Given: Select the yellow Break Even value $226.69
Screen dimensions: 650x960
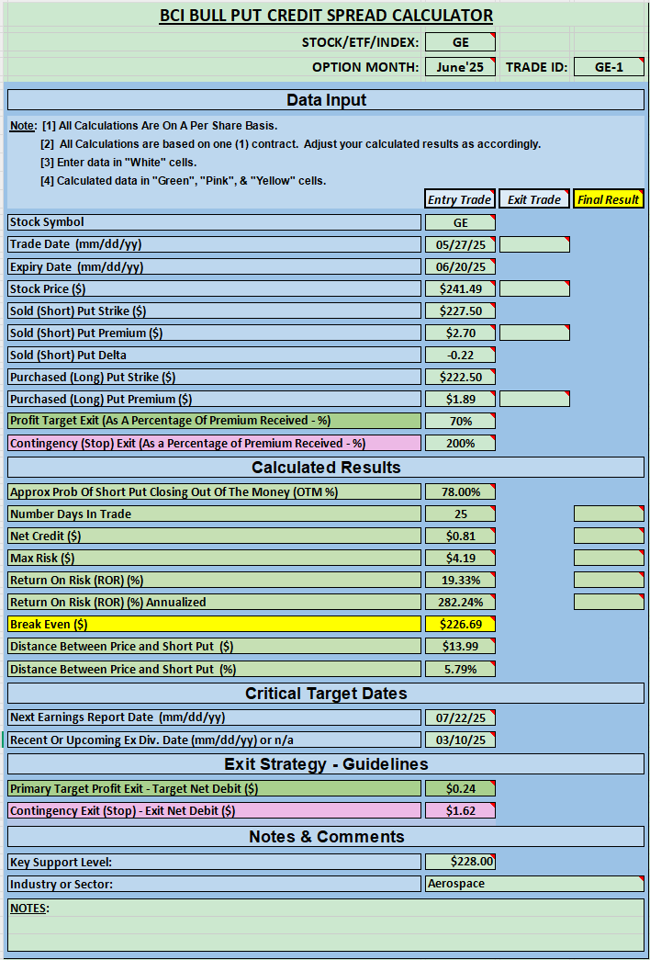Looking at the screenshot, I should tap(460, 625).
